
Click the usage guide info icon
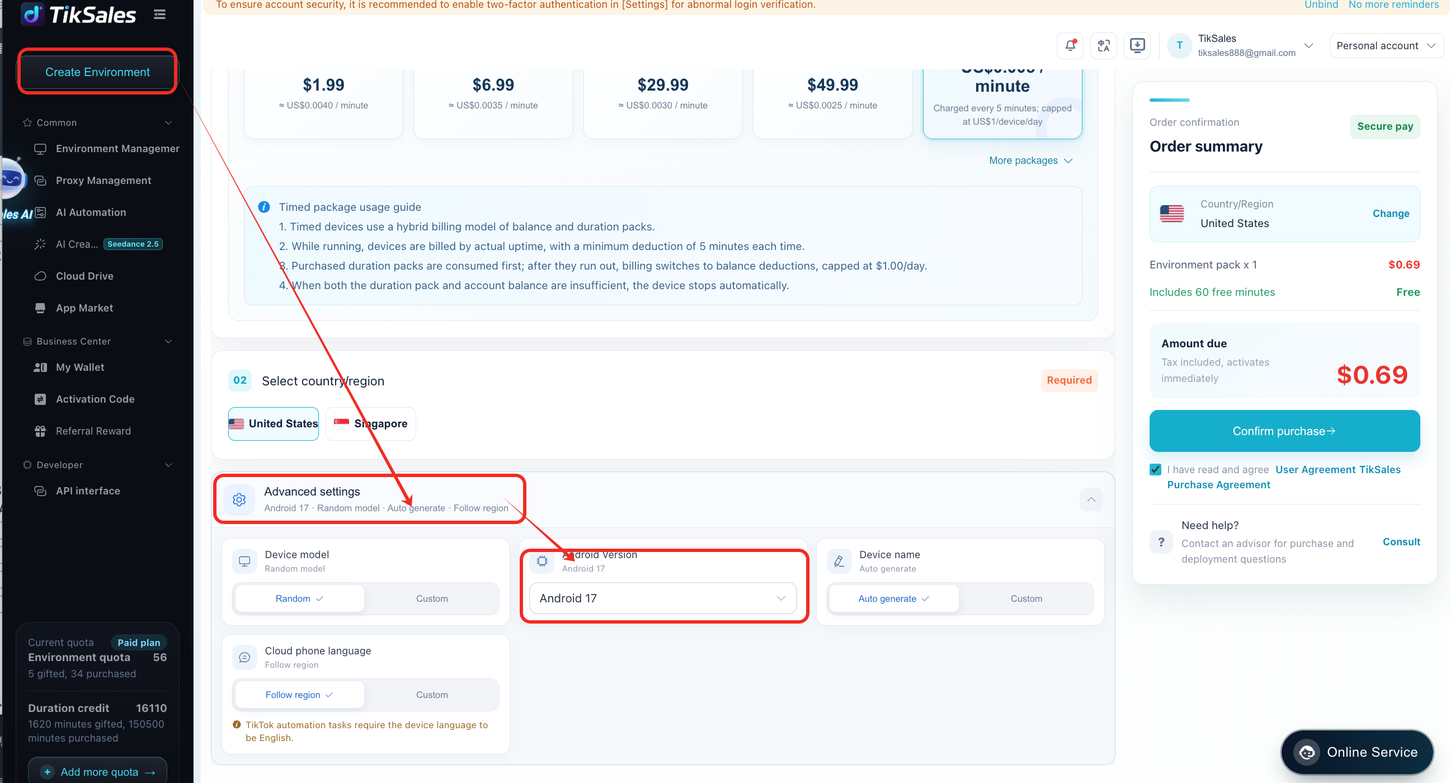click(263, 207)
